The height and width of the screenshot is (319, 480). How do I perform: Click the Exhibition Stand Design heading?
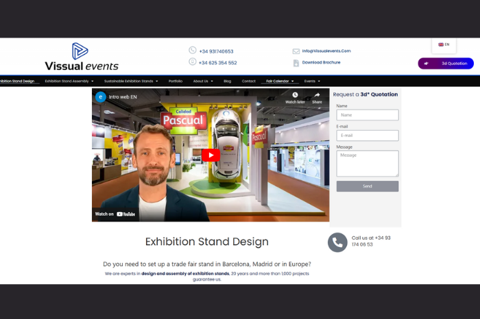point(207,242)
